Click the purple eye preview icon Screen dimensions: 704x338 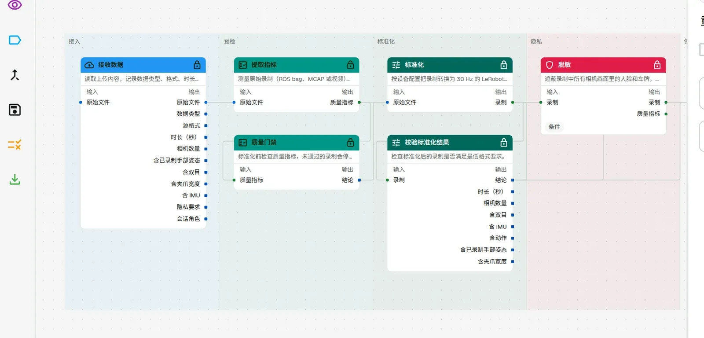tap(15, 5)
